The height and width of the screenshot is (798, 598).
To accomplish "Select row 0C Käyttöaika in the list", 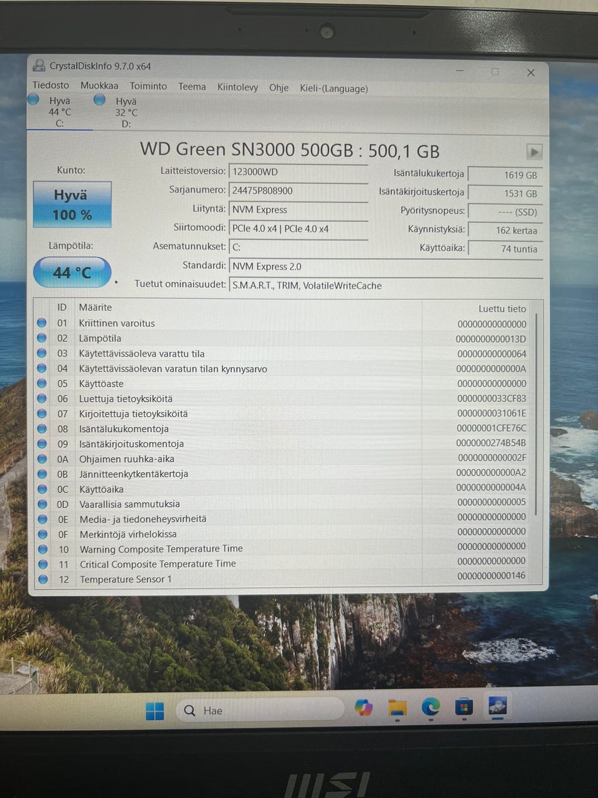I will [x=283, y=489].
